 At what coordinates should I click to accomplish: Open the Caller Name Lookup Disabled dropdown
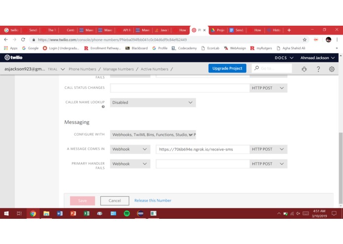click(152, 102)
